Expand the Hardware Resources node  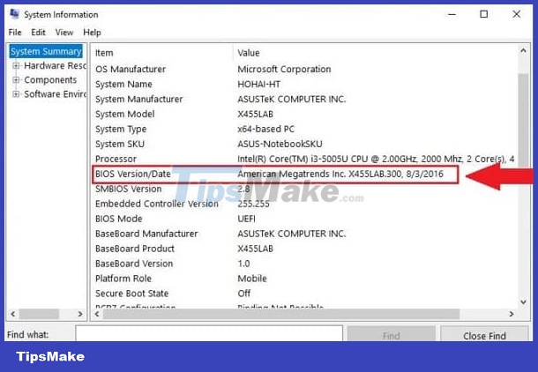(x=16, y=65)
